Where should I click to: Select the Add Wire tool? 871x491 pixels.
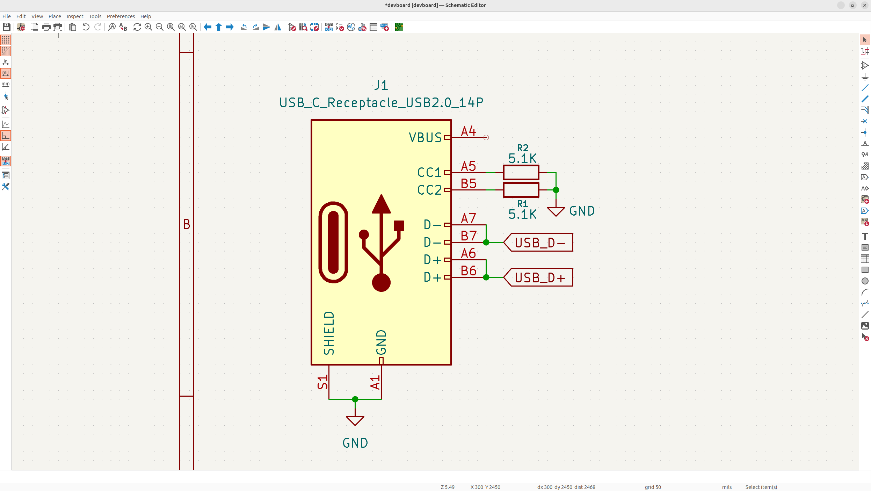[x=865, y=88]
